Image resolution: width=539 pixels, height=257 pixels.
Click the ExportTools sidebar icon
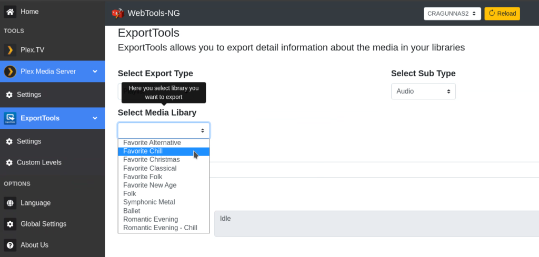(x=10, y=118)
